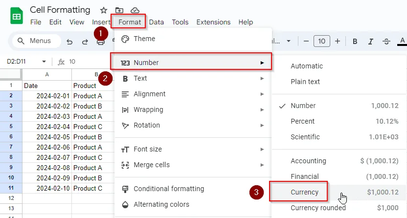Open the Google Sheets home icon
Viewport: 407px width, 218px height.
tap(17, 16)
